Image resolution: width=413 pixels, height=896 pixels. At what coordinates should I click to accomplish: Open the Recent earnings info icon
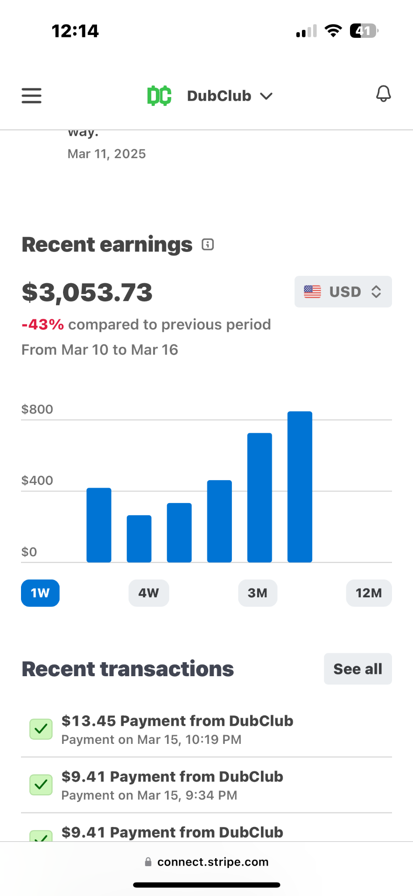point(208,245)
